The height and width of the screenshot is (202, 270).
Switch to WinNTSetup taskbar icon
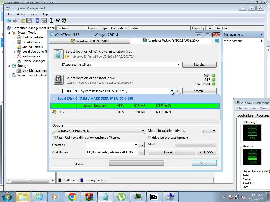(x=105, y=197)
